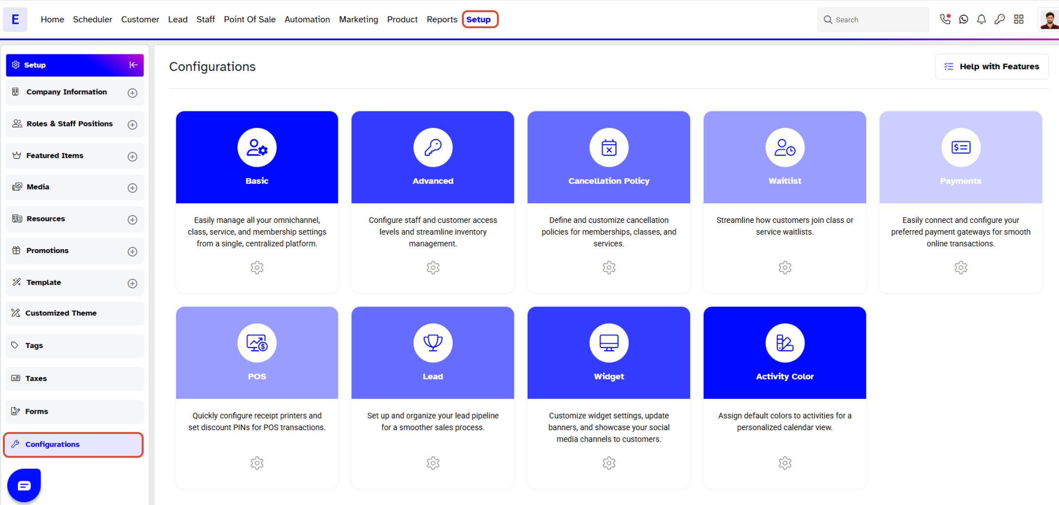Click the phone call icon in top bar
The image size is (1059, 505).
(945, 19)
